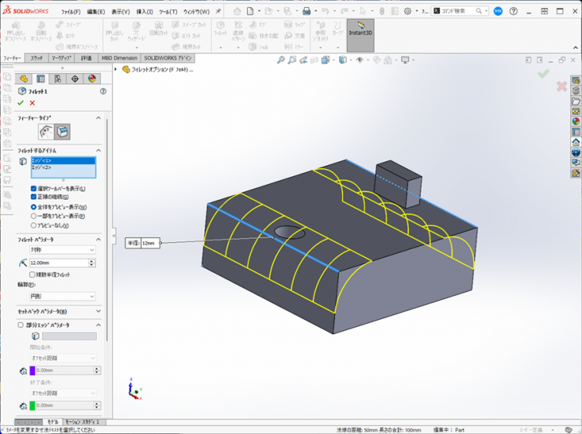Confirm the fillet with the green checkmark
This screenshot has height=434, width=582.
20,103
